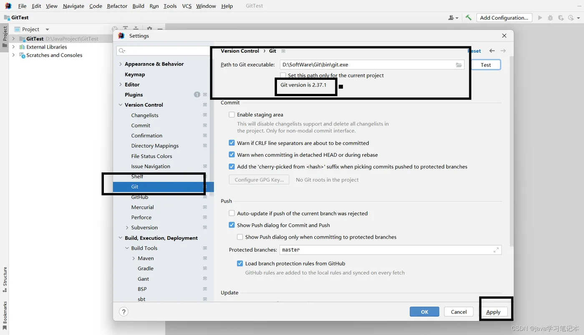Open the Structure tool window on left strip
The width and height of the screenshot is (584, 335).
(x=5, y=279)
